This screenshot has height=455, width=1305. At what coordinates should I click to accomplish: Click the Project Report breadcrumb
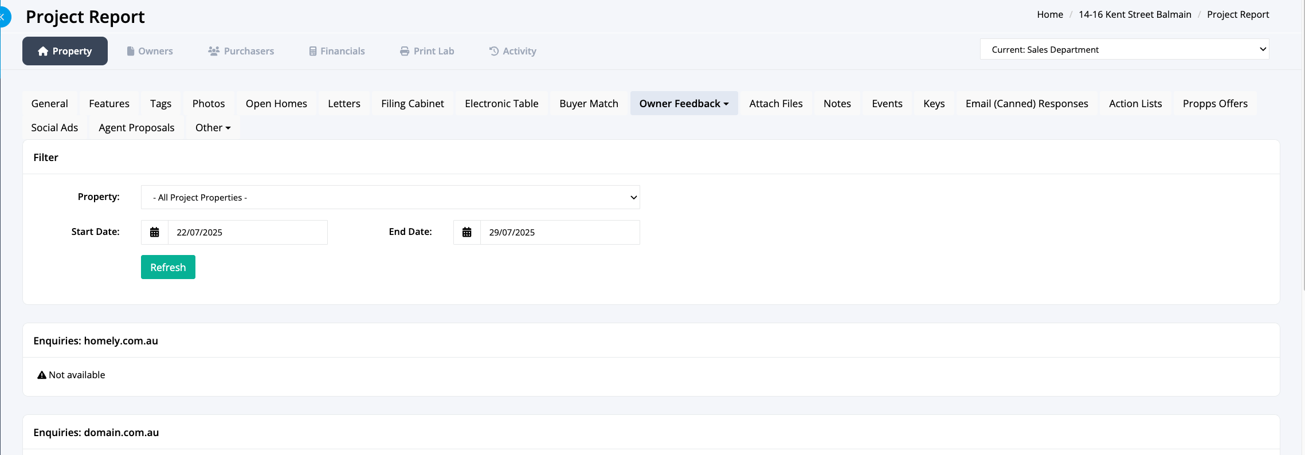tap(1238, 14)
